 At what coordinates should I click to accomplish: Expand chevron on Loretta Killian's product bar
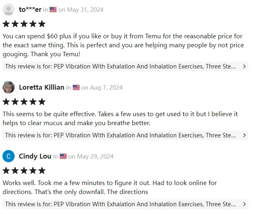click(x=244, y=135)
